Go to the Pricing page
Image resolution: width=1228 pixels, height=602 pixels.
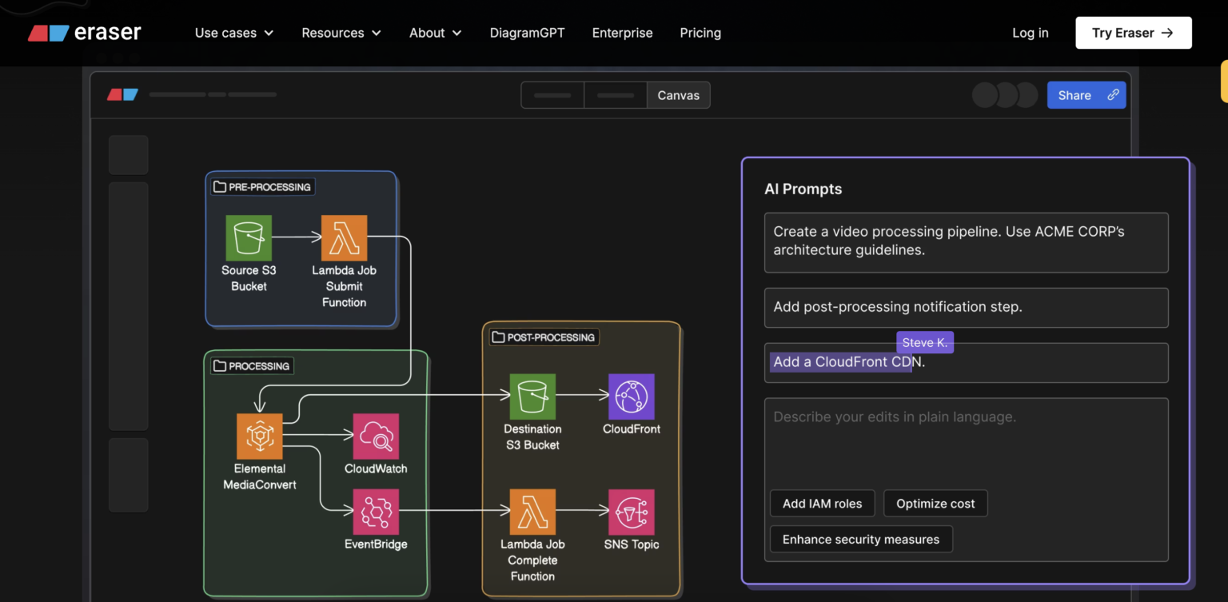tap(700, 33)
